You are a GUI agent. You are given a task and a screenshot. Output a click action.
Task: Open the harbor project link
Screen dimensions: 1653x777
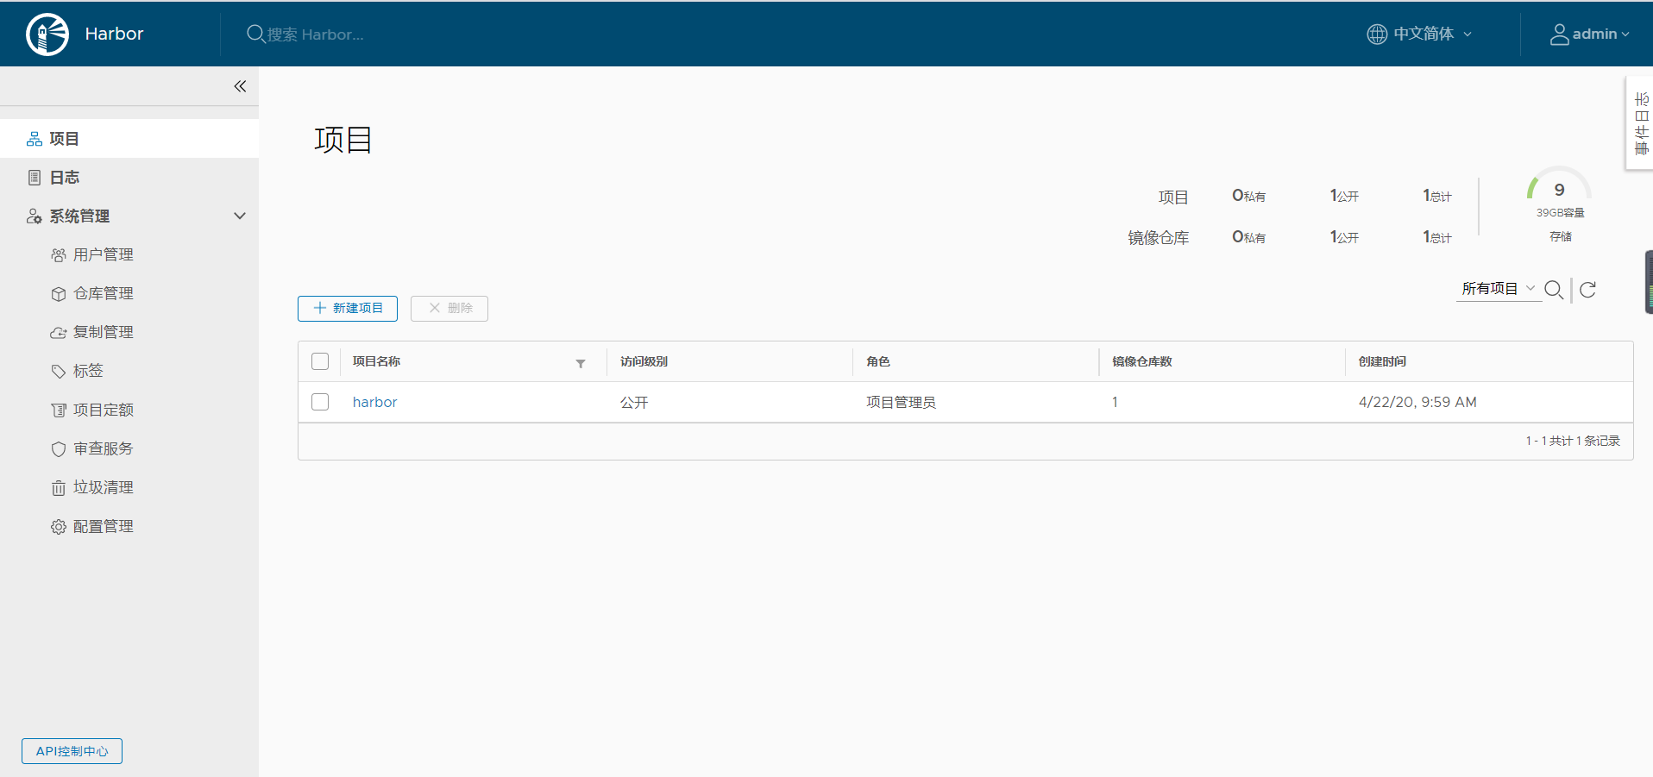coord(374,403)
